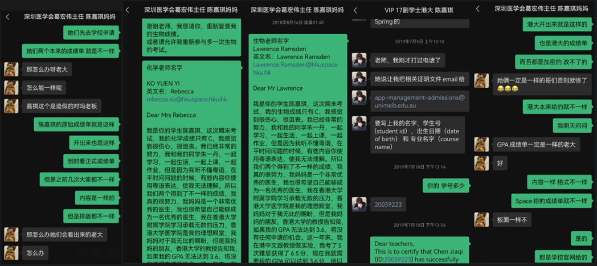Tap back arrow in the rightmost chat panel
Image resolution: width=597 pixels, height=266 pixels.
[x=477, y=9]
